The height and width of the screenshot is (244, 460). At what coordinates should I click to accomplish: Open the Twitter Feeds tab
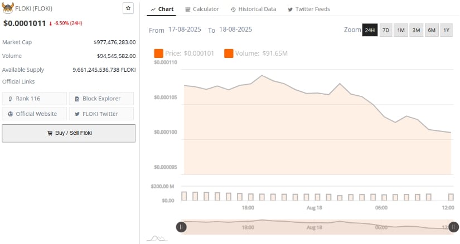(309, 9)
